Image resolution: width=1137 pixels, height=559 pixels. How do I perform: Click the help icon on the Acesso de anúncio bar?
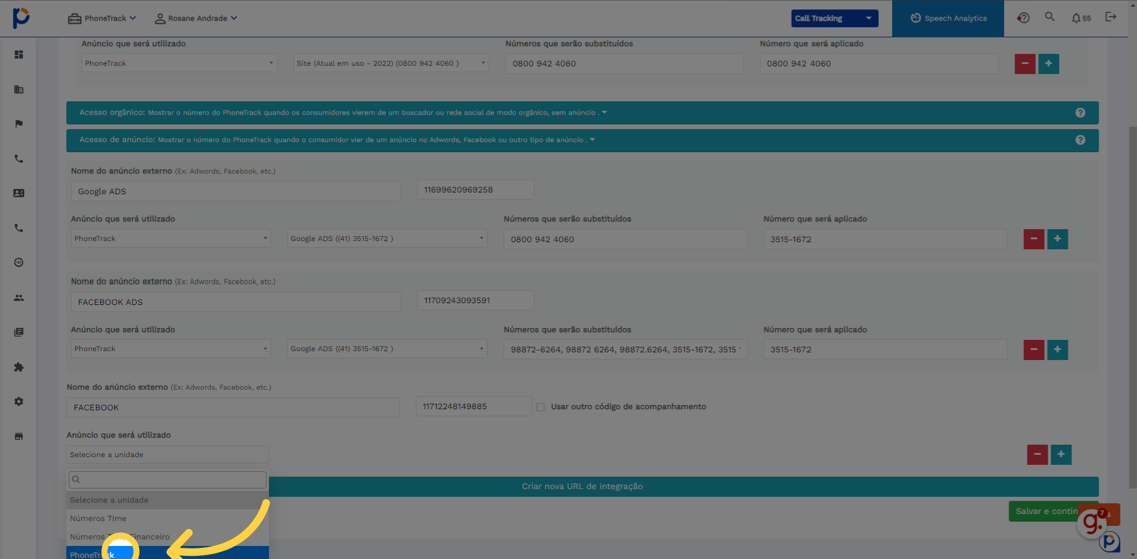point(1081,140)
